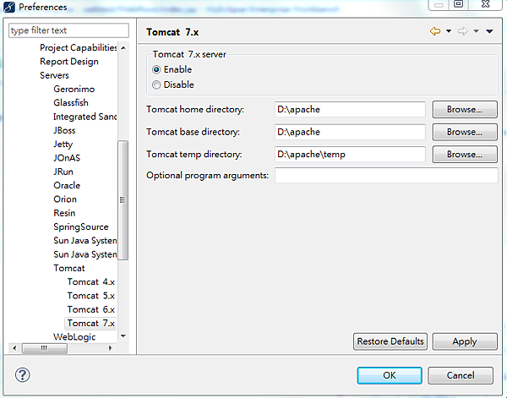Select Project Capabilities in the tree

pos(79,48)
